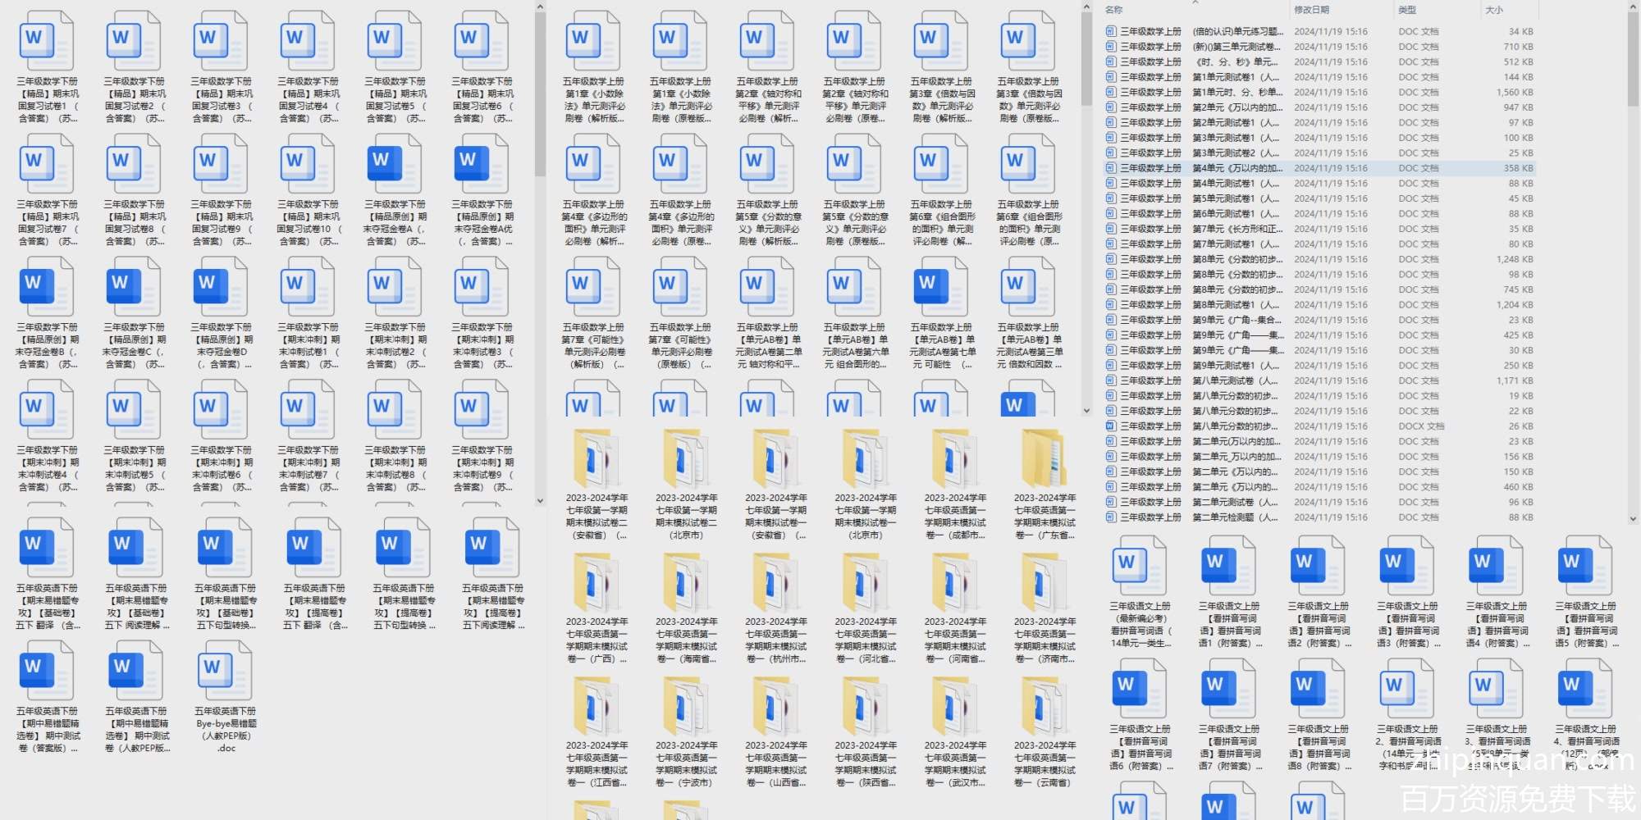Select the DOCX 文档 file of 26 KB
This screenshot has width=1641, height=820.
(x=1231, y=426)
